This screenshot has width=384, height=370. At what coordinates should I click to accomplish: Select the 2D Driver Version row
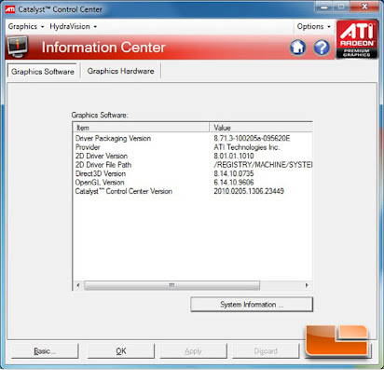[193, 156]
